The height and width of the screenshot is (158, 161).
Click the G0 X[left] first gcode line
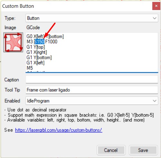(45, 37)
